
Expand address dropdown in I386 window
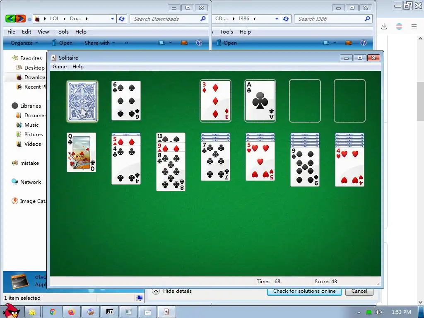point(277,19)
